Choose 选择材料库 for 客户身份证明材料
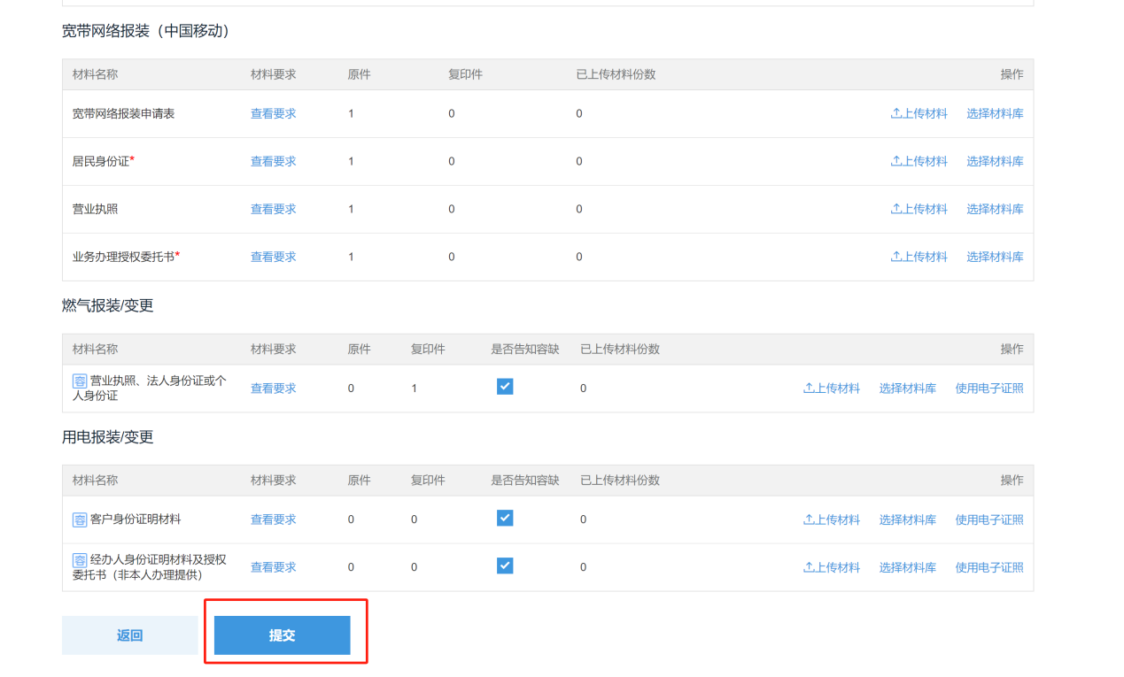This screenshot has width=1124, height=677. (x=908, y=519)
